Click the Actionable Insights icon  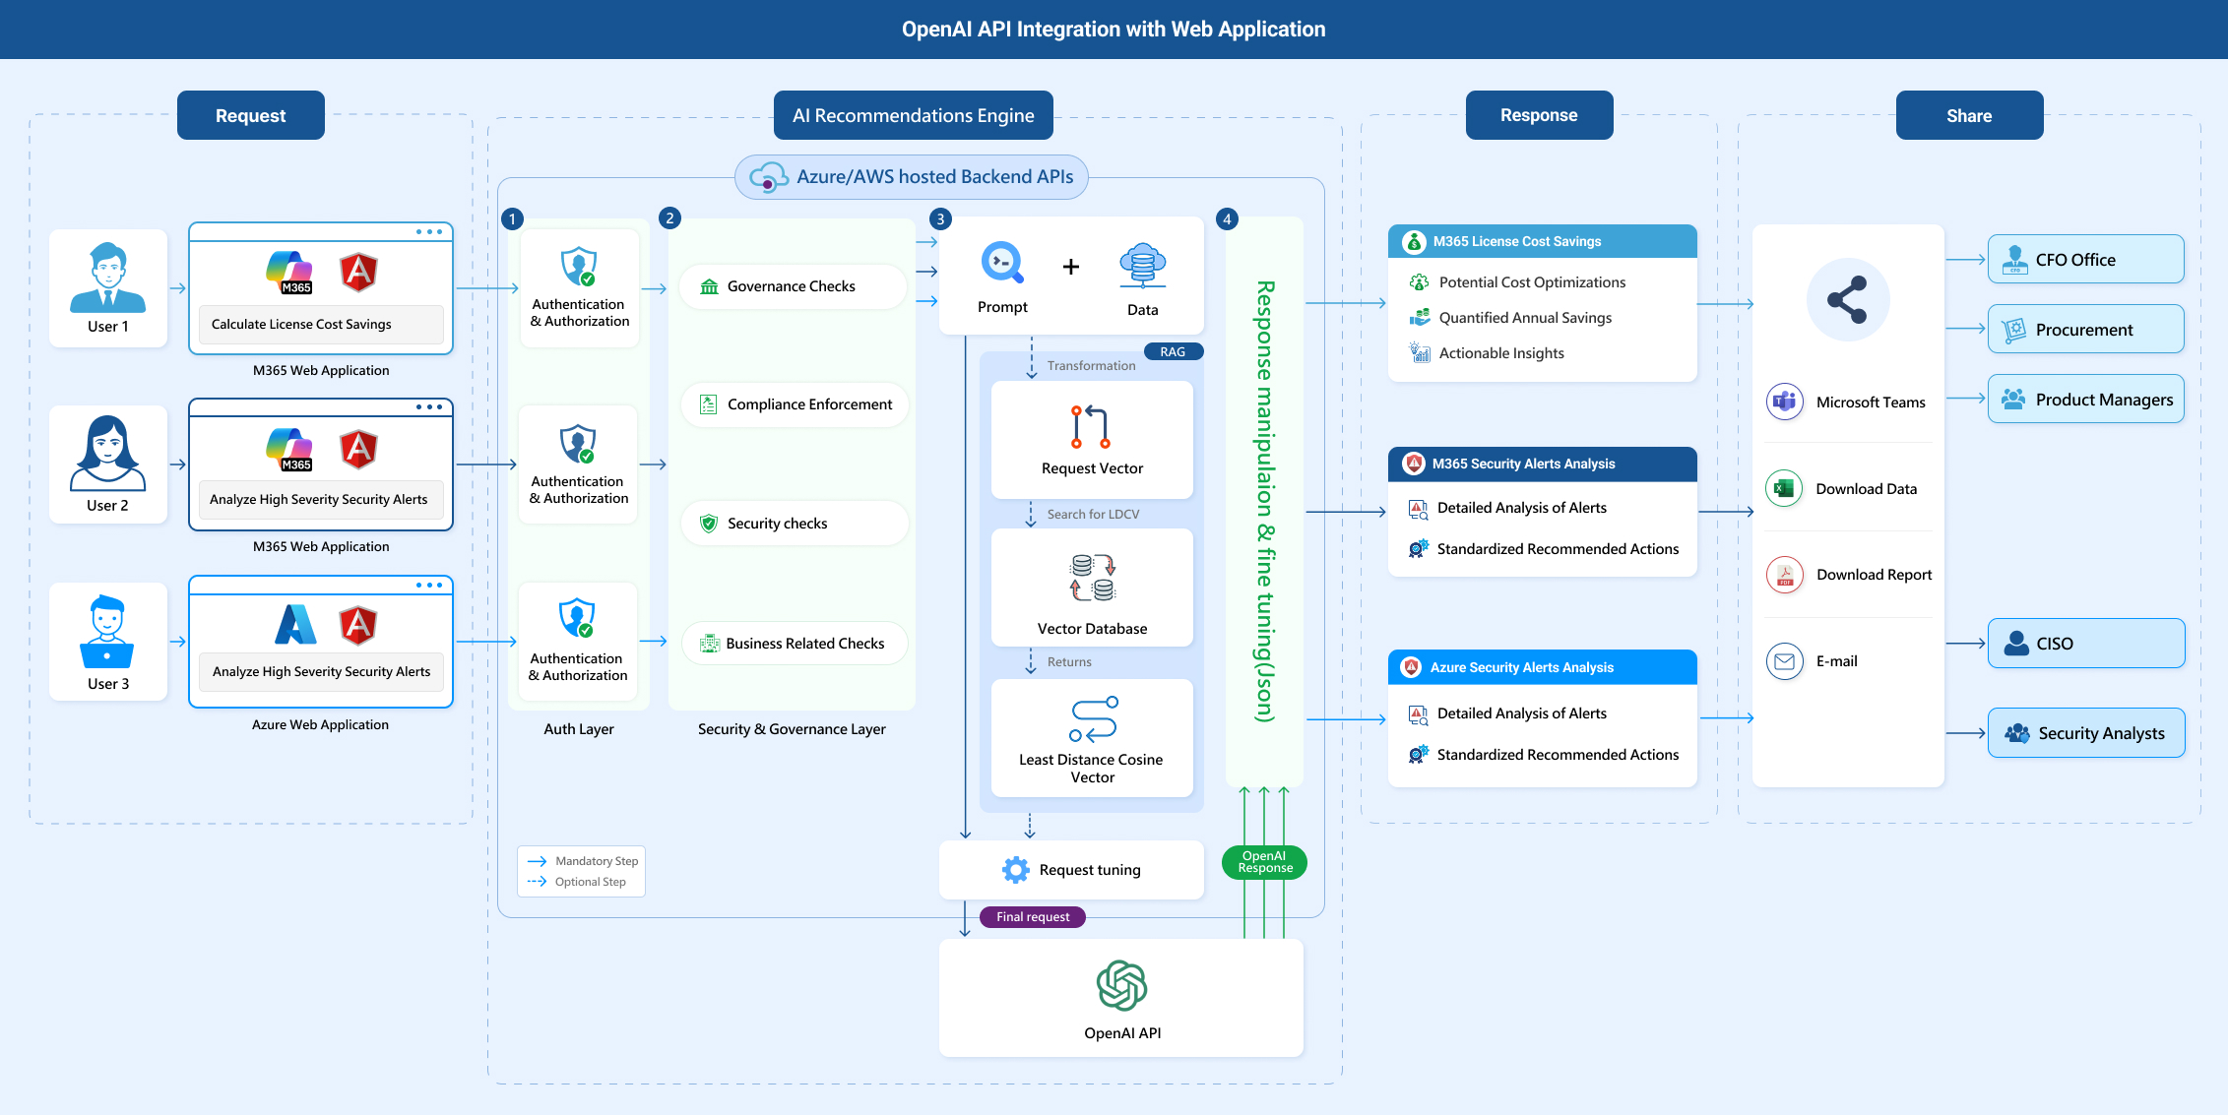[x=1419, y=353]
